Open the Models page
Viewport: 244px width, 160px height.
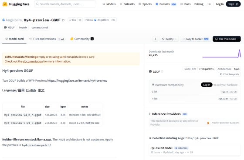[x=109, y=4]
